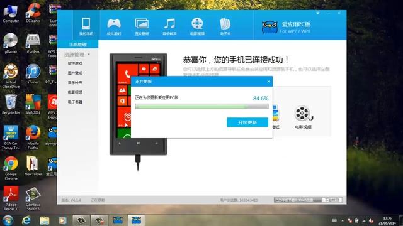Image resolution: width=403 pixels, height=226 pixels.
Task: Open the Adobe Reader XI desktop icon
Action: pyautogui.click(x=11, y=198)
